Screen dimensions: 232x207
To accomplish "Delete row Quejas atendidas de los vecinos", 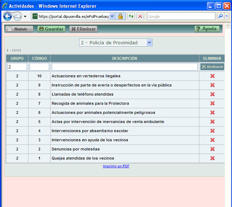I will pyautogui.click(x=212, y=158).
